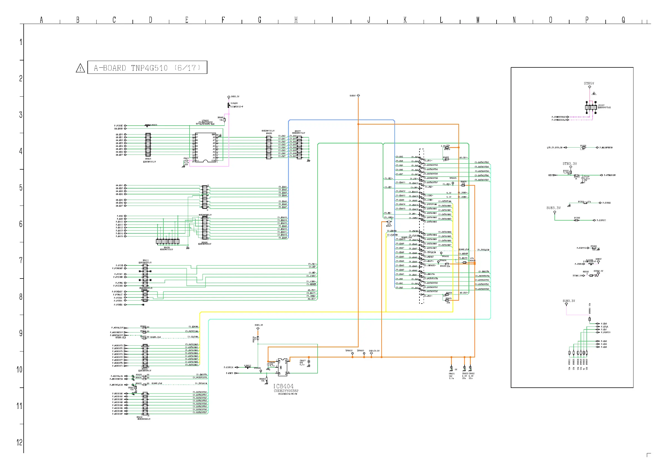Click the STB5V power terminal symbol
This screenshot has width=663, height=469.
coord(589,87)
